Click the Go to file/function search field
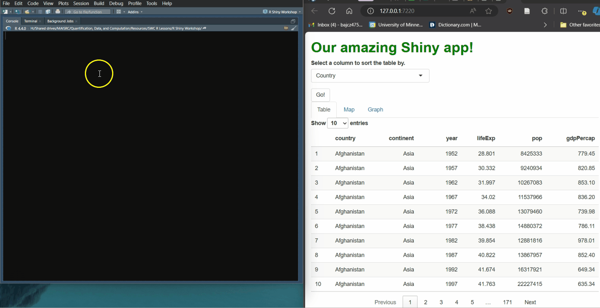The image size is (600, 308). click(x=87, y=11)
